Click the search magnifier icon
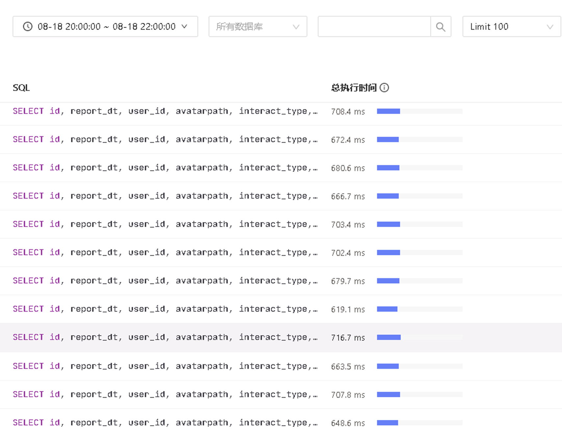The height and width of the screenshot is (436, 562). pos(441,27)
